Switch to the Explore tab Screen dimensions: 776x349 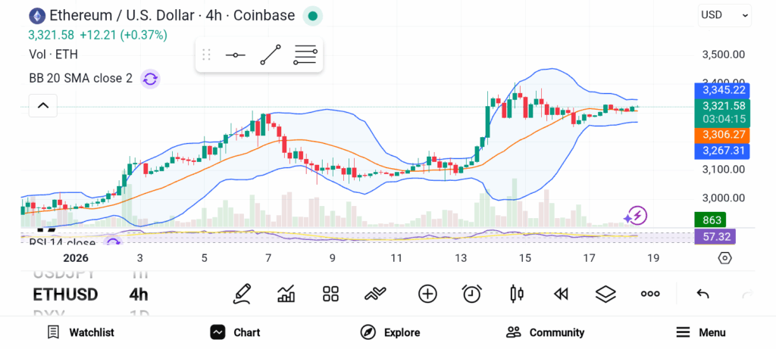click(x=390, y=332)
